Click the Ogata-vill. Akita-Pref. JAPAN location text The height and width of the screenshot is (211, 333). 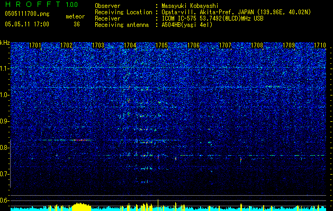coord(236,12)
